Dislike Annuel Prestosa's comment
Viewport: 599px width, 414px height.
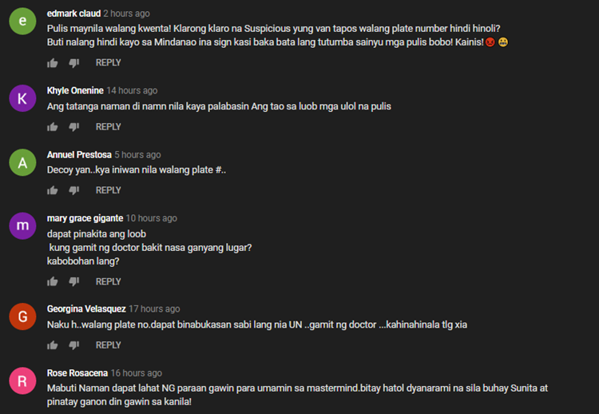[74, 190]
